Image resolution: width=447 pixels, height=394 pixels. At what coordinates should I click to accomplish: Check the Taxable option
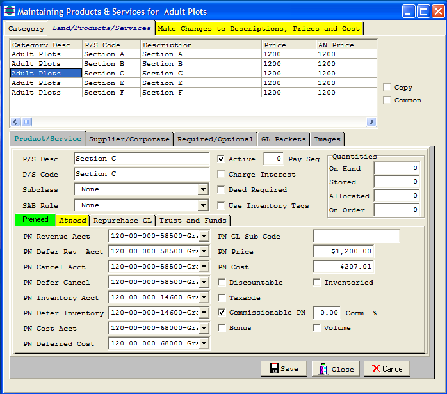[x=222, y=297]
